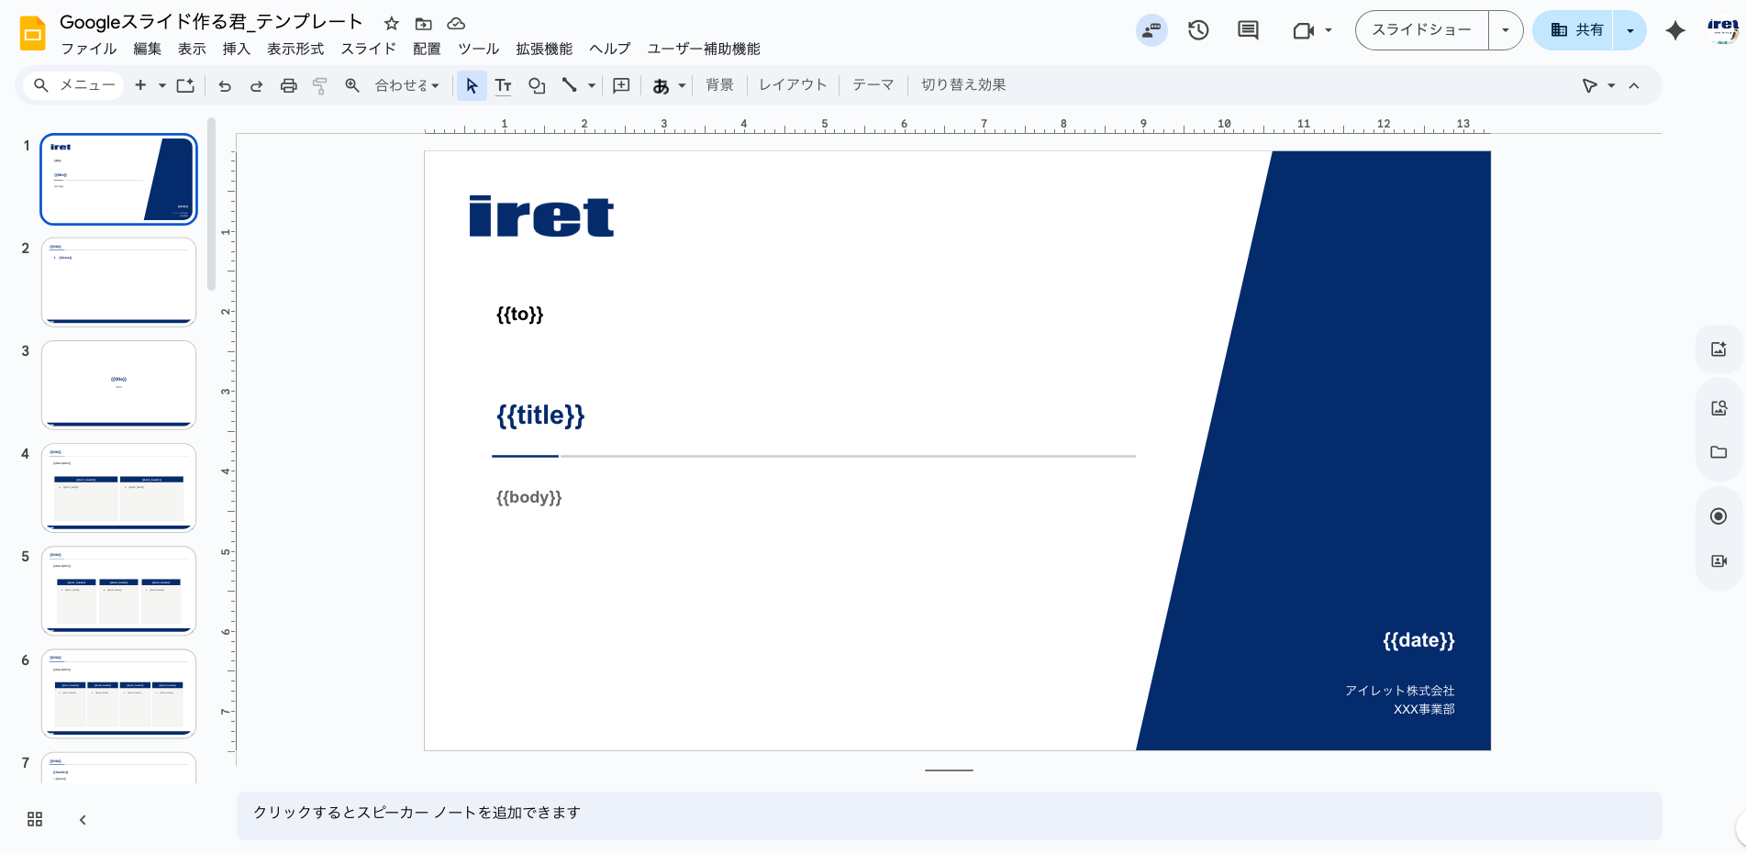The height and width of the screenshot is (853, 1746).
Task: Expand share options dropdown
Action: tap(1629, 30)
